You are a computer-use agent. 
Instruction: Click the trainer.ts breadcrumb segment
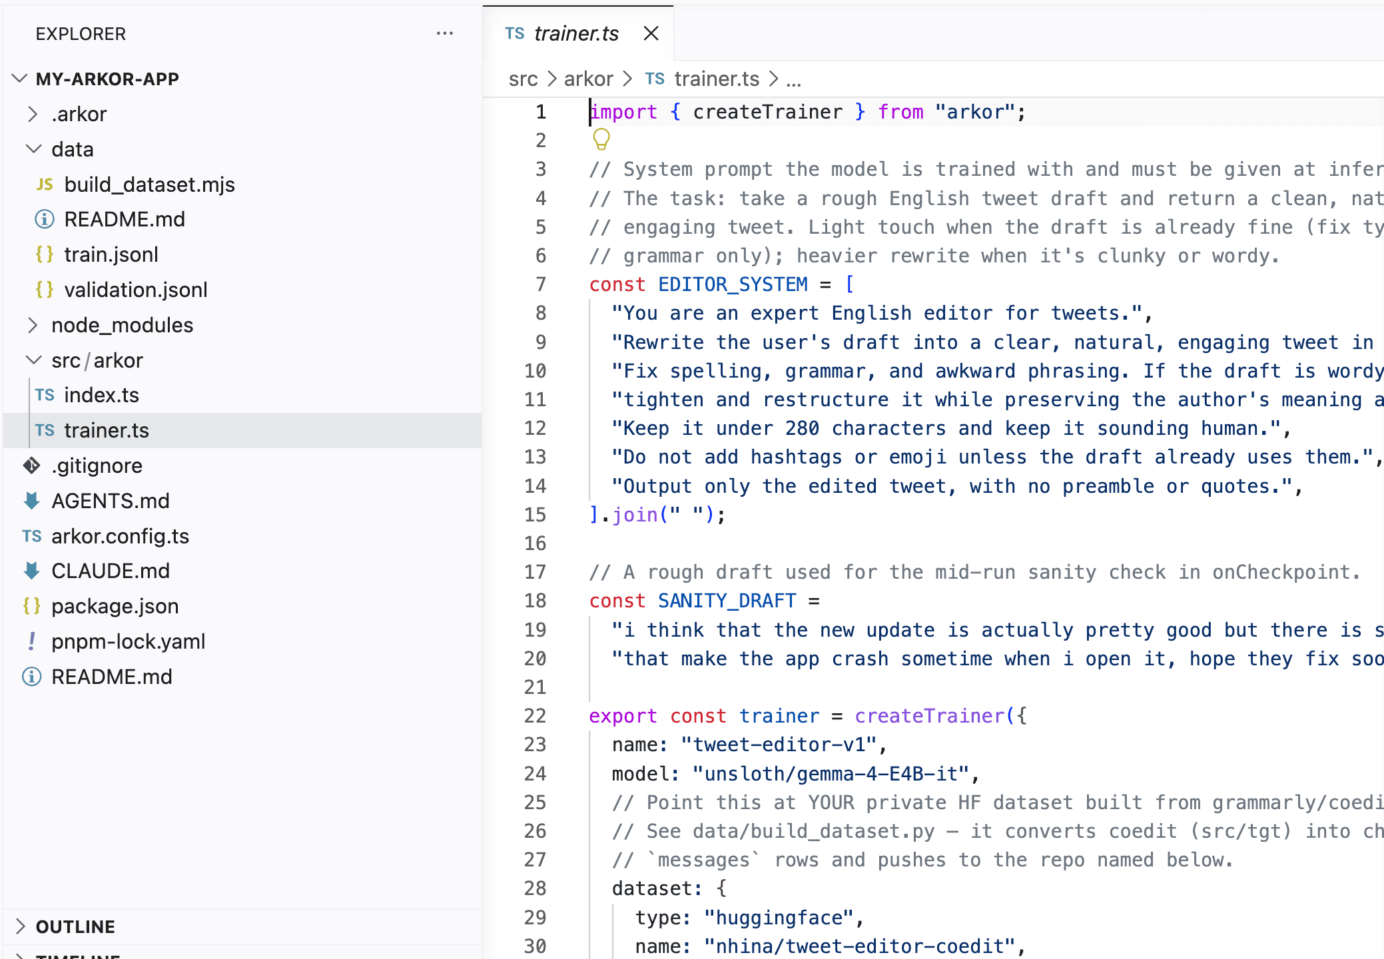coord(717,79)
